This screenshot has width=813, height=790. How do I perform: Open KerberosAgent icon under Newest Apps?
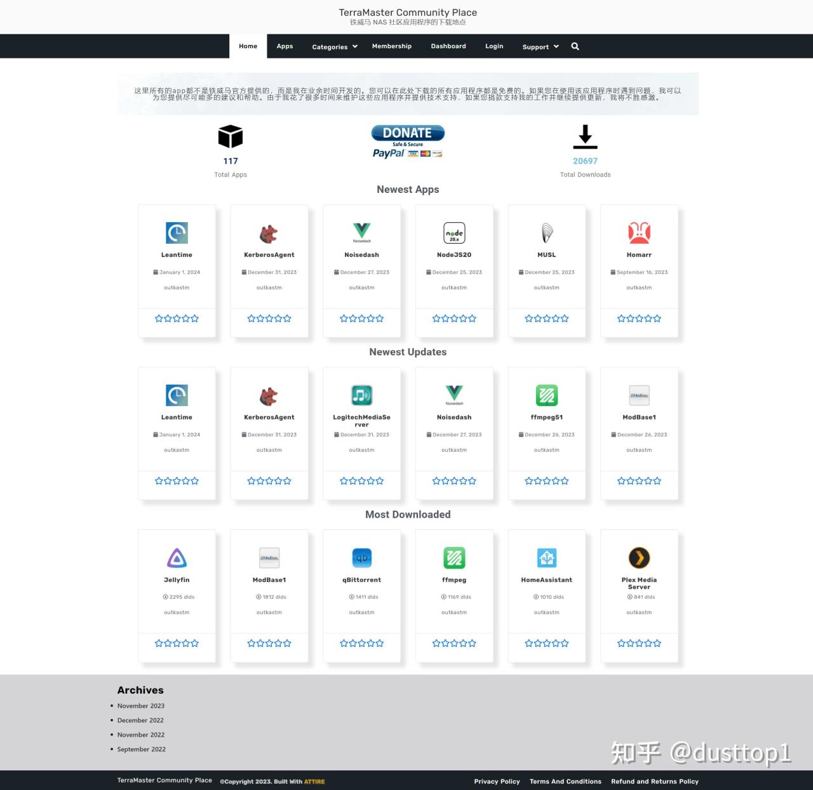pos(269,233)
